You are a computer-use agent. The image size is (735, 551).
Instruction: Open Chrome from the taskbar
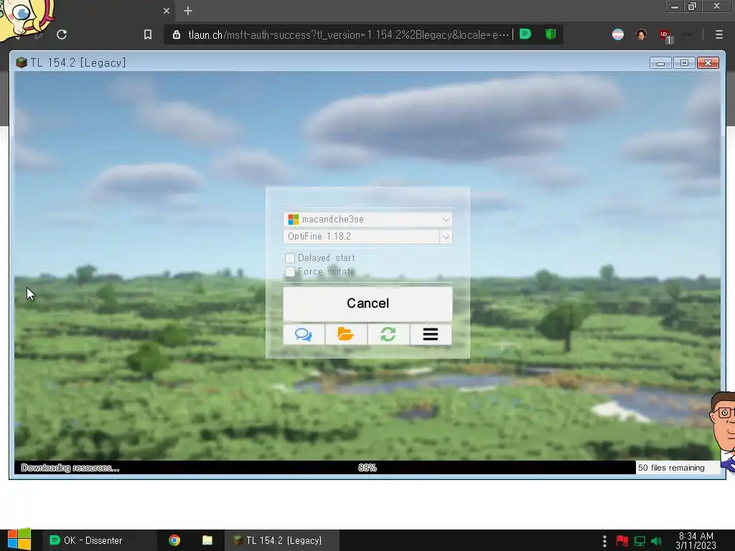point(174,540)
